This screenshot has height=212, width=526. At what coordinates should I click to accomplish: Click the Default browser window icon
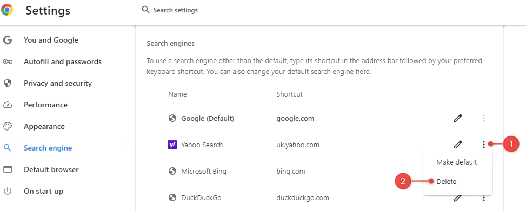(8, 169)
